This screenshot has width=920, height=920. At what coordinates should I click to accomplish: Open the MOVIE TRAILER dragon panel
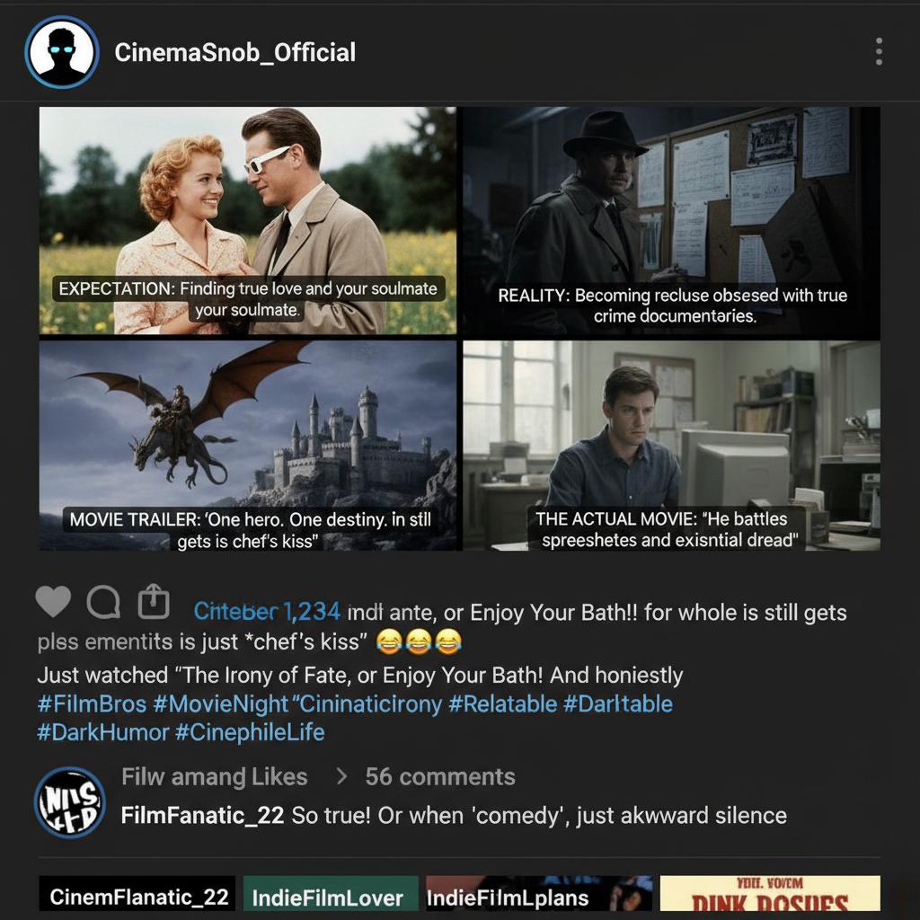(x=248, y=445)
